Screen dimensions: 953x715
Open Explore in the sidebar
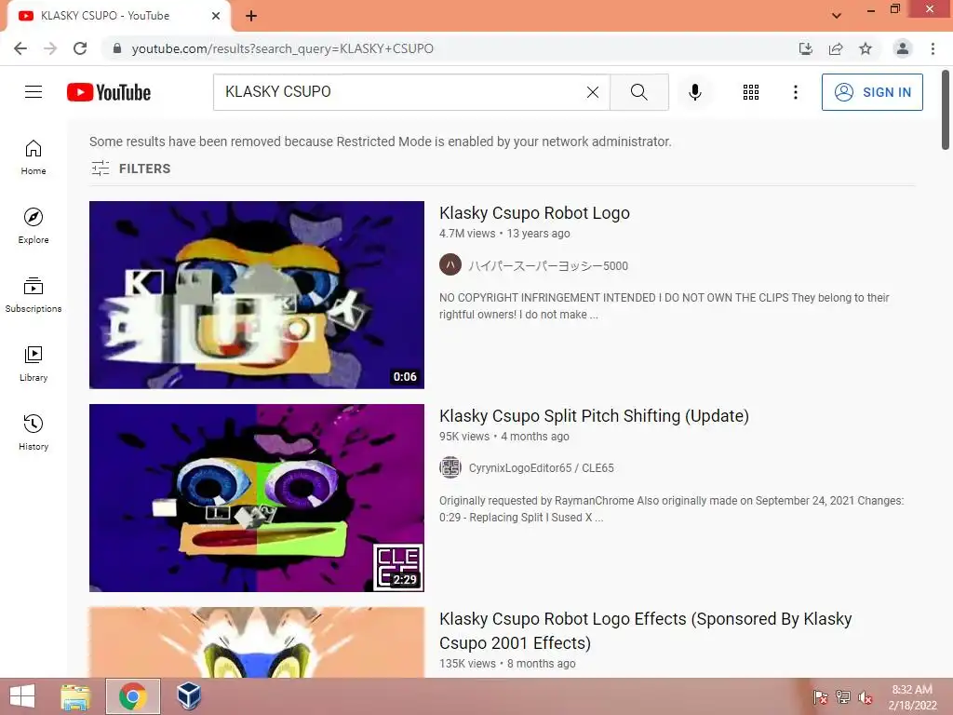34,225
